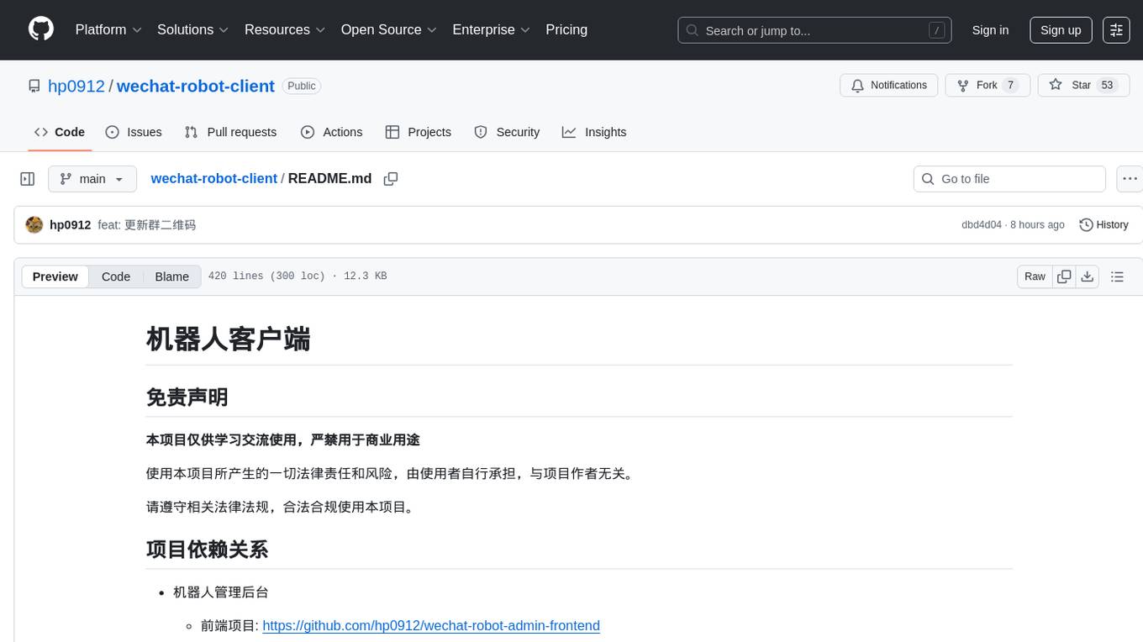Open commit hash dbd4d04
Screen dimensions: 1143x642
tap(982, 224)
